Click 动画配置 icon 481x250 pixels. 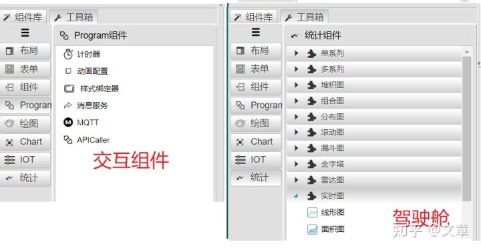point(68,71)
